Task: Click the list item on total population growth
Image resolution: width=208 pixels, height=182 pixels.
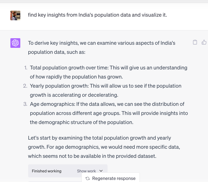Action: click(109, 72)
